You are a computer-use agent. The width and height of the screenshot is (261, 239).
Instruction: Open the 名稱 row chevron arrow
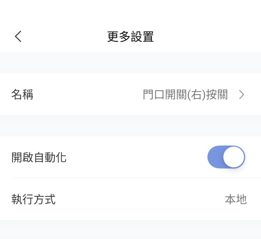tap(241, 94)
